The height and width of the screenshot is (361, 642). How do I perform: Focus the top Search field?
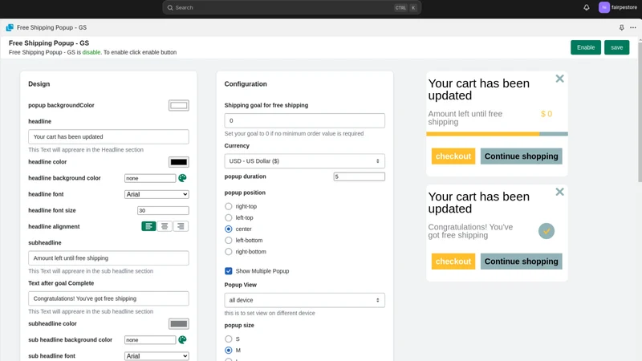(x=291, y=8)
